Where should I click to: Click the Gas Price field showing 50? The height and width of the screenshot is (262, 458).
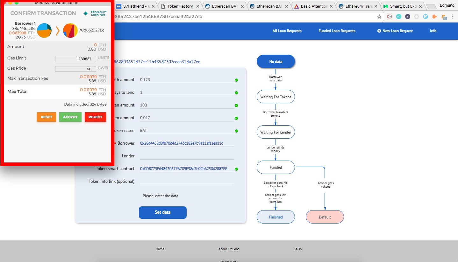point(75,69)
